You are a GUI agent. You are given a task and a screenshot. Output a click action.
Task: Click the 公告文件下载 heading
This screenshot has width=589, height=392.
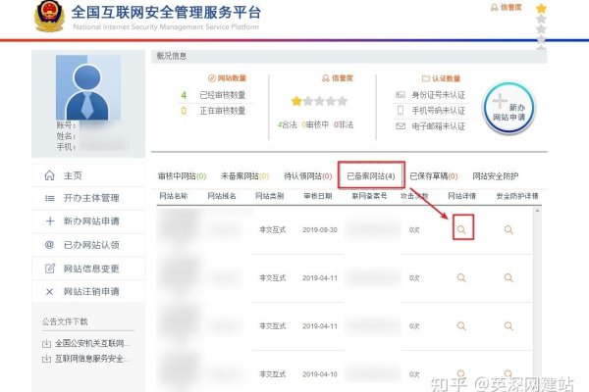pos(65,321)
